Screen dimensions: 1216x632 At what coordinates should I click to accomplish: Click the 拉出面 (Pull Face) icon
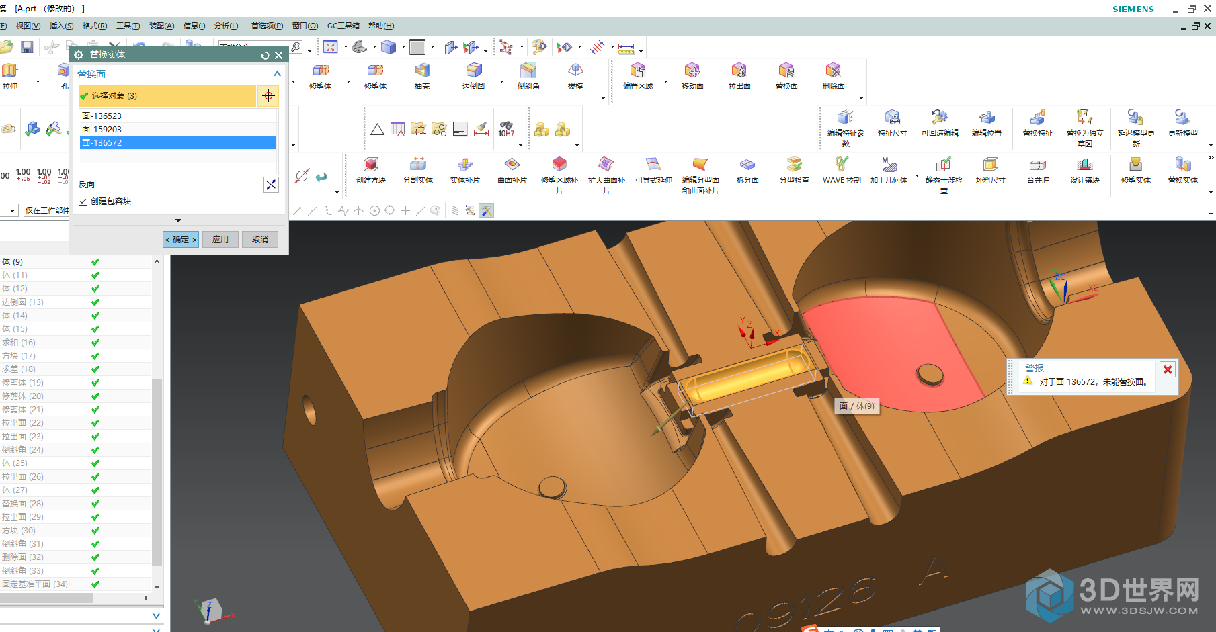[739, 71]
